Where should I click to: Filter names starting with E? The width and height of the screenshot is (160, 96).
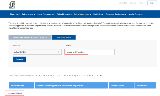(46, 75)
